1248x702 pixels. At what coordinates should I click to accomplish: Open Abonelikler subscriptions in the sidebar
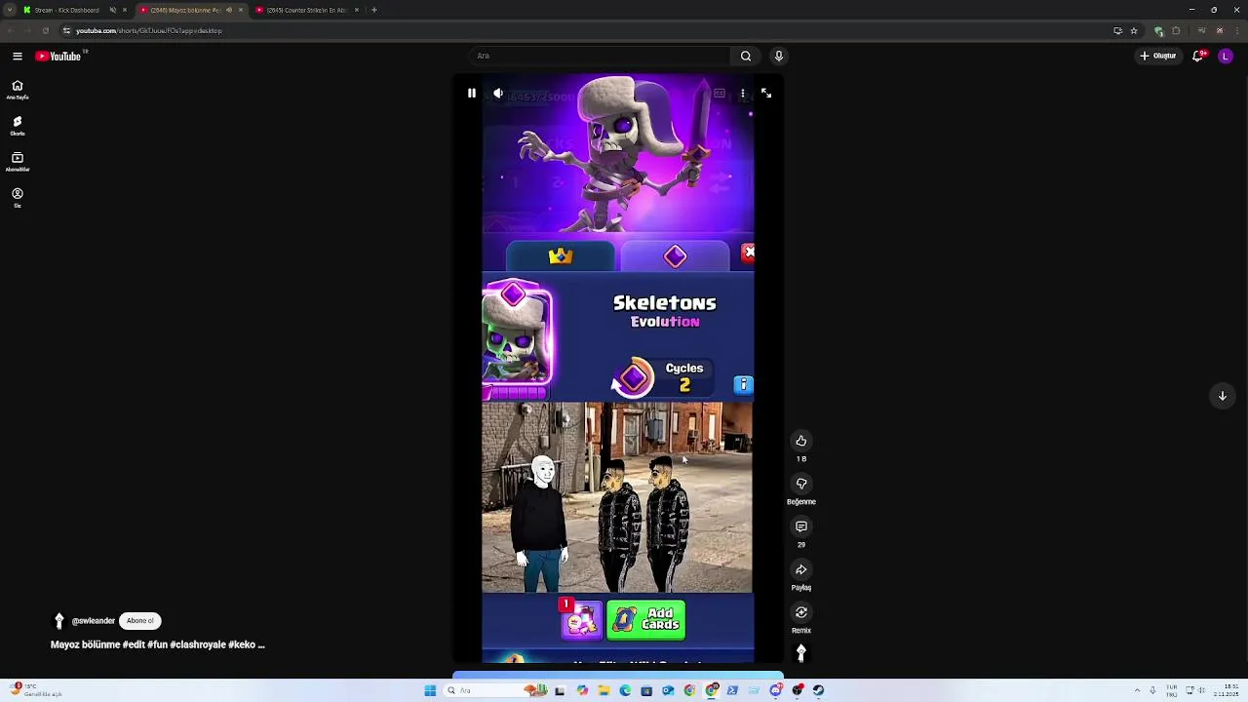[x=18, y=162]
